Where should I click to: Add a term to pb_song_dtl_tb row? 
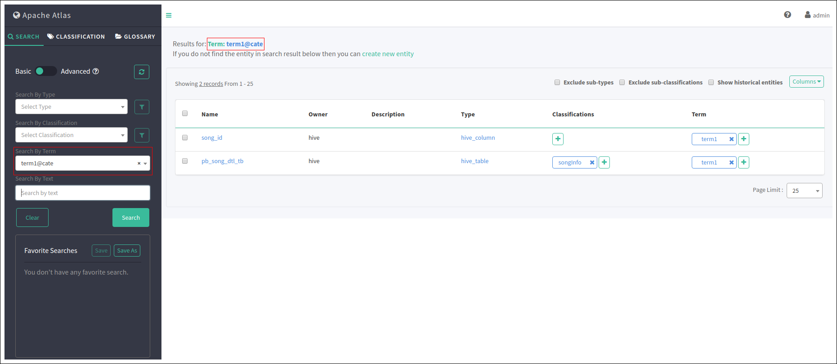(x=744, y=162)
